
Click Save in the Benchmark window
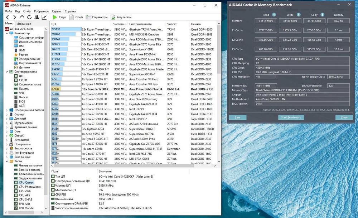pyautogui.click(x=237, y=118)
